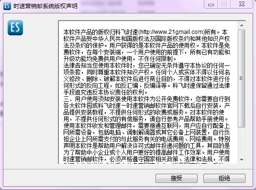This screenshot has width=256, height=190.
Task: Click the 接受 (Accept) button
Action: coord(177,178)
